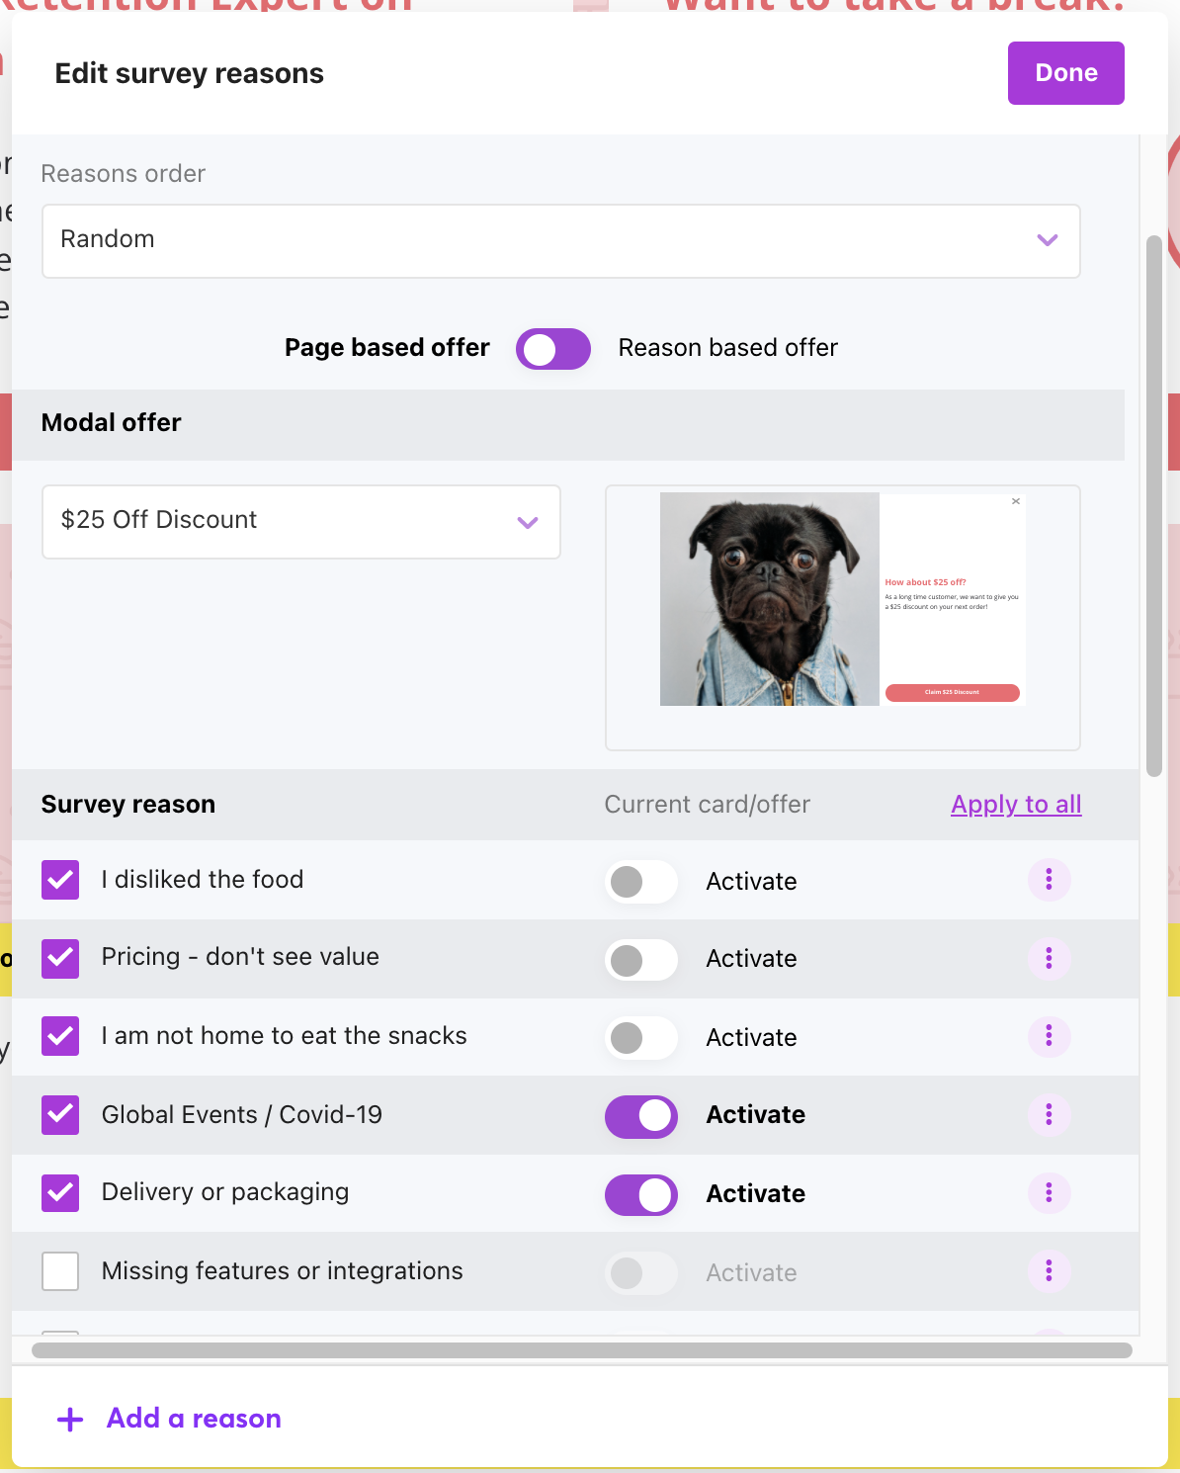Open three-dot menu for Delivery or packaging

pos(1049,1192)
